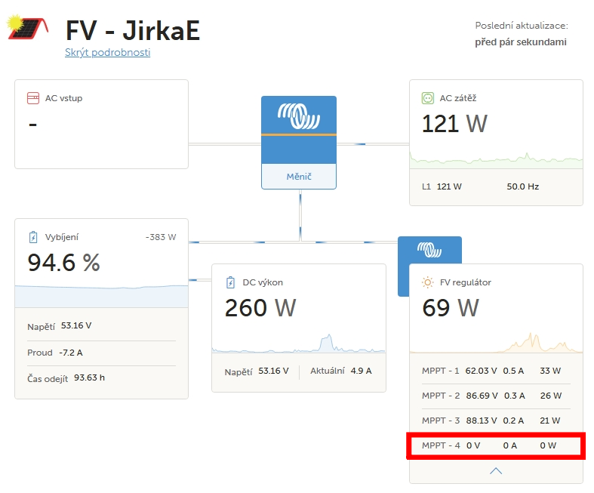Click the Skrýt podrobnosti link
Viewport: 594px width, 493px height.
coord(108,52)
